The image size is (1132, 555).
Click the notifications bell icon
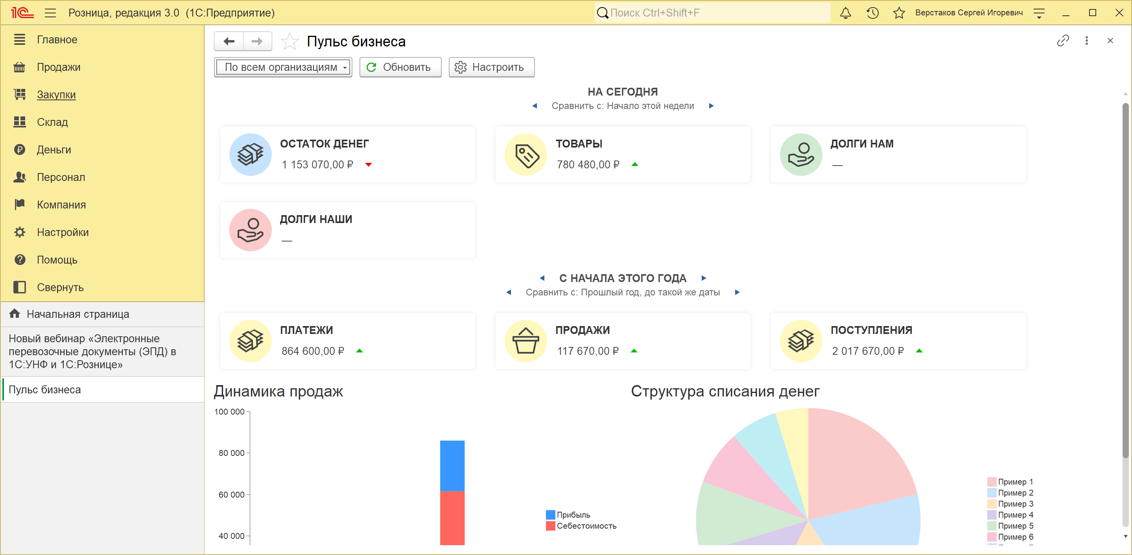[x=846, y=13]
